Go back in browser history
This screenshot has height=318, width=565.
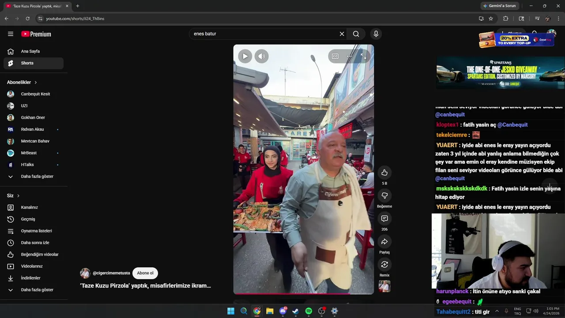pos(6,19)
